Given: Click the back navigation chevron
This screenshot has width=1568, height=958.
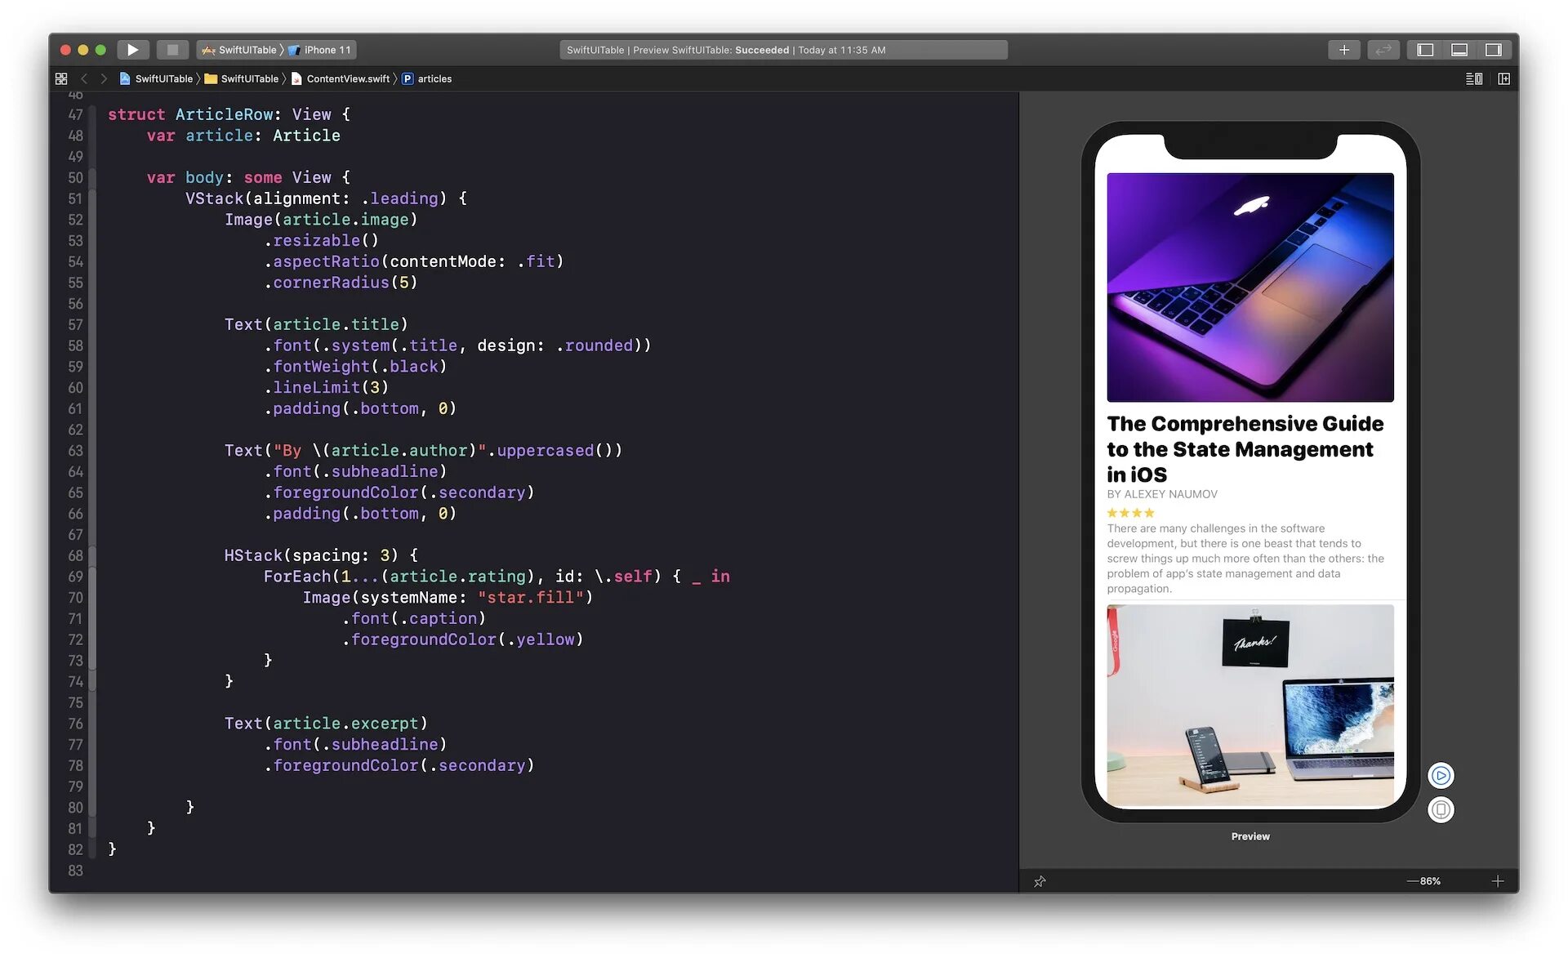Looking at the screenshot, I should click(85, 78).
